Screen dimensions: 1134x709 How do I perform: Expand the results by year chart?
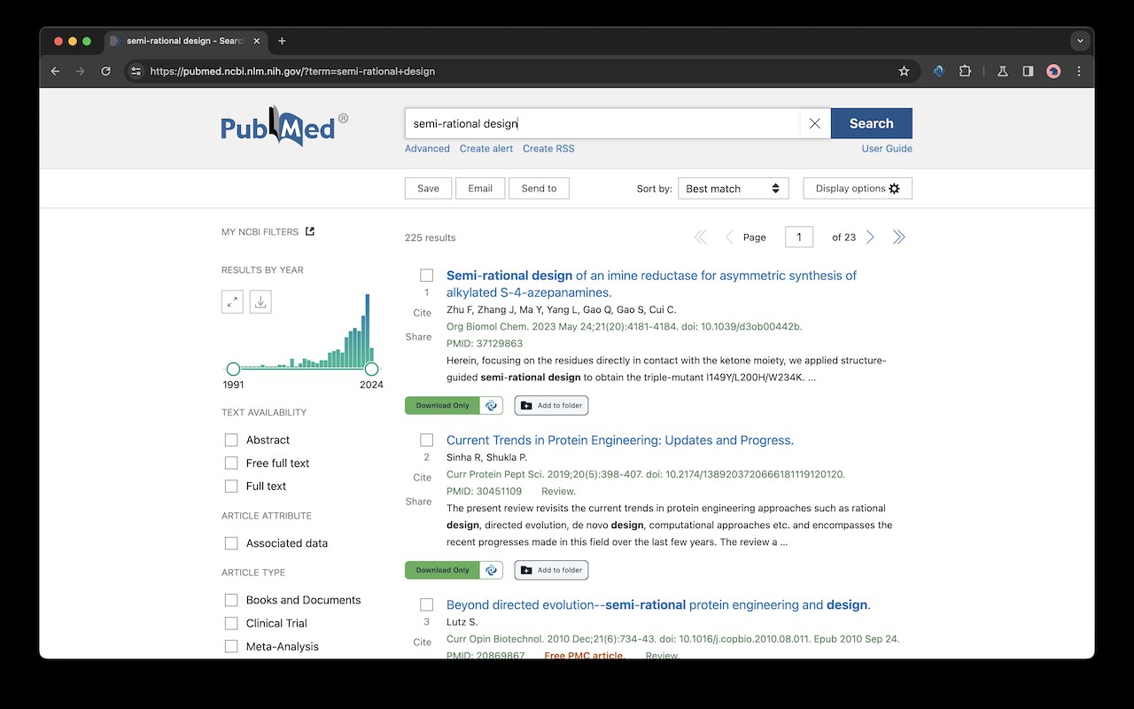[232, 301]
